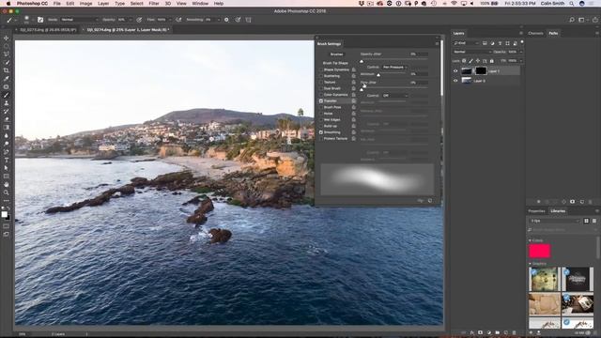This screenshot has height=338, width=601.
Task: Select the Gradient tool
Action: (x=7, y=128)
